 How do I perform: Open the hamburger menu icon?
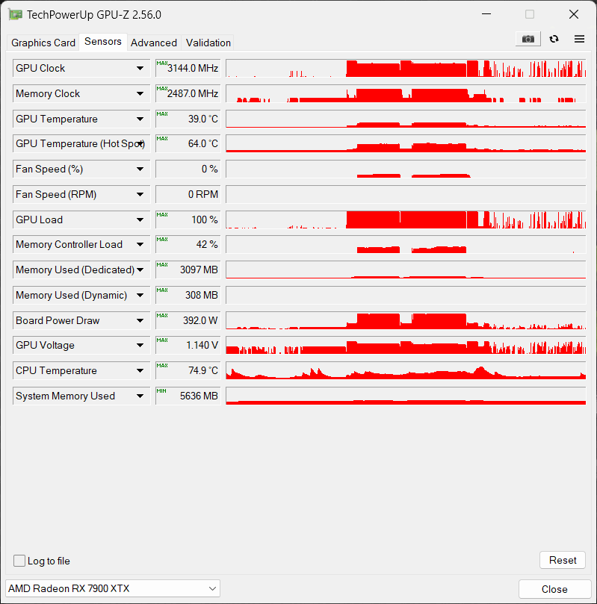coord(579,39)
